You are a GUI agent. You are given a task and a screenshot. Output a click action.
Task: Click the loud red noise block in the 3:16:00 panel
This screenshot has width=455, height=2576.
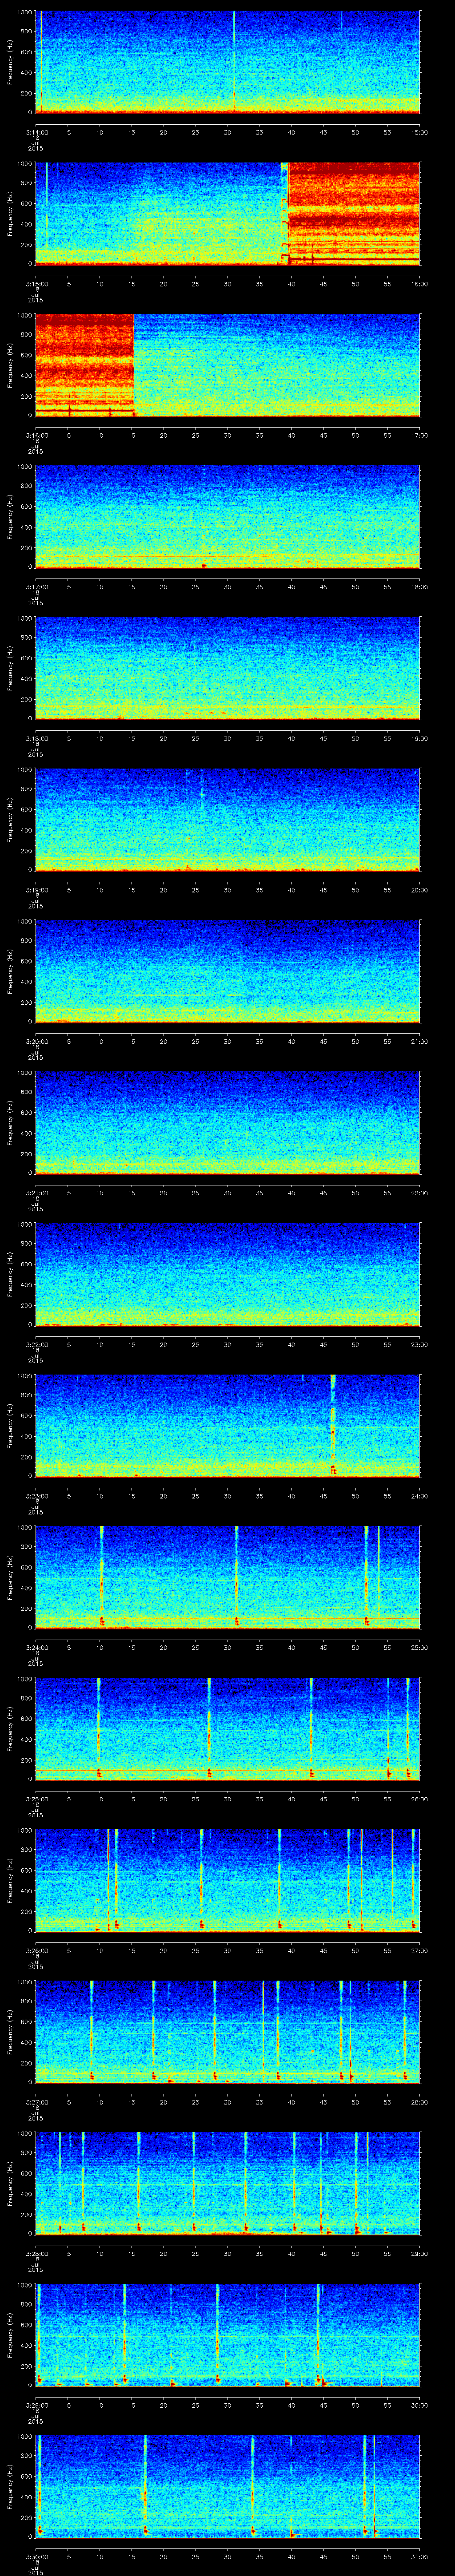[x=84, y=365]
